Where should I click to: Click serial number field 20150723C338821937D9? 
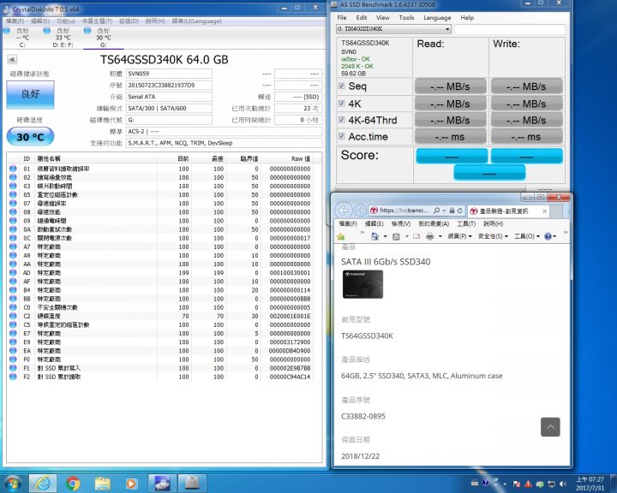tap(169, 86)
